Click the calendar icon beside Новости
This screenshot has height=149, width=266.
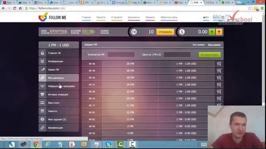42,111
